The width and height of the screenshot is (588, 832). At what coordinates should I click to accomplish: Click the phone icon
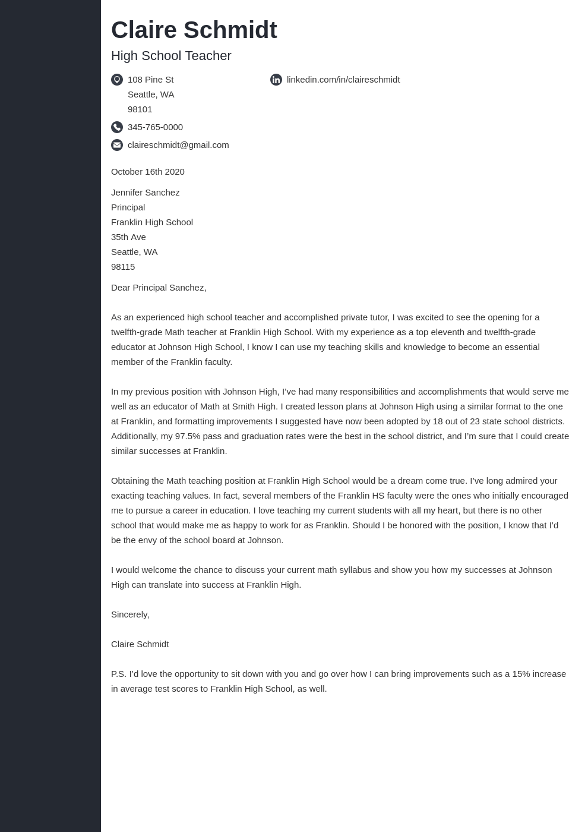click(117, 127)
